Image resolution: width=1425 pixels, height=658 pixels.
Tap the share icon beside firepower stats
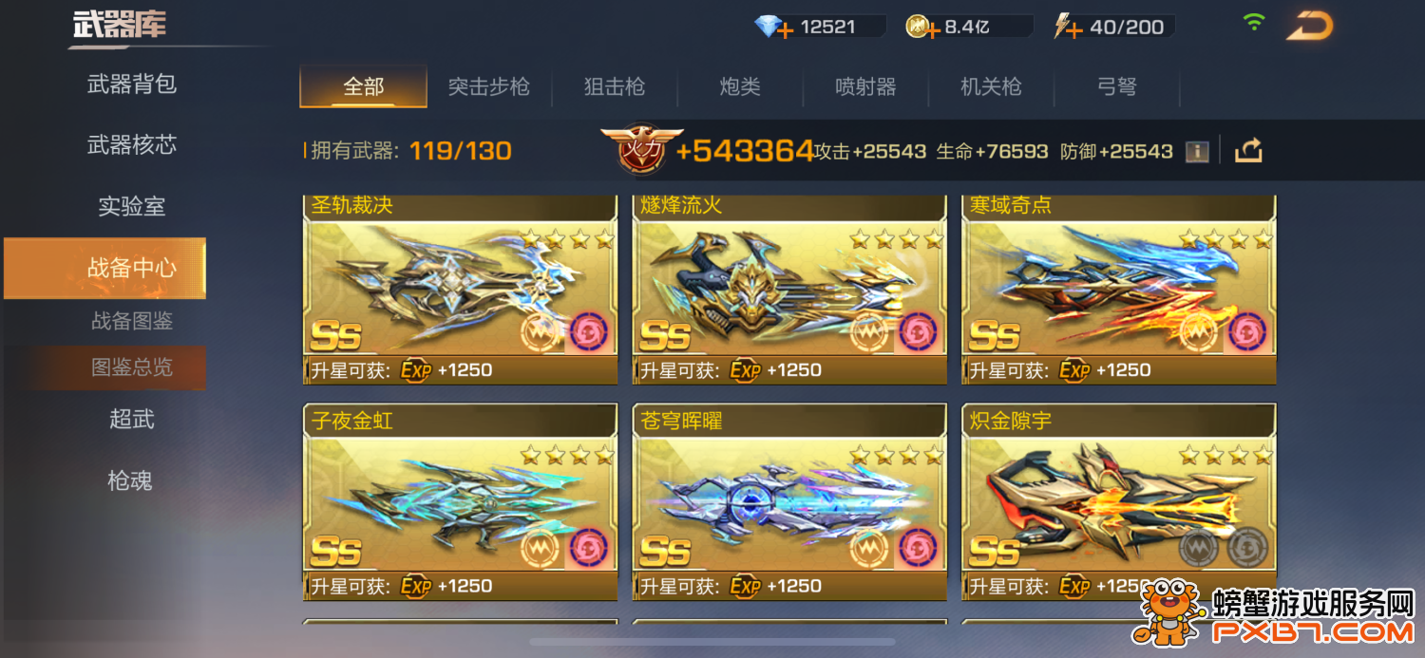(1248, 150)
